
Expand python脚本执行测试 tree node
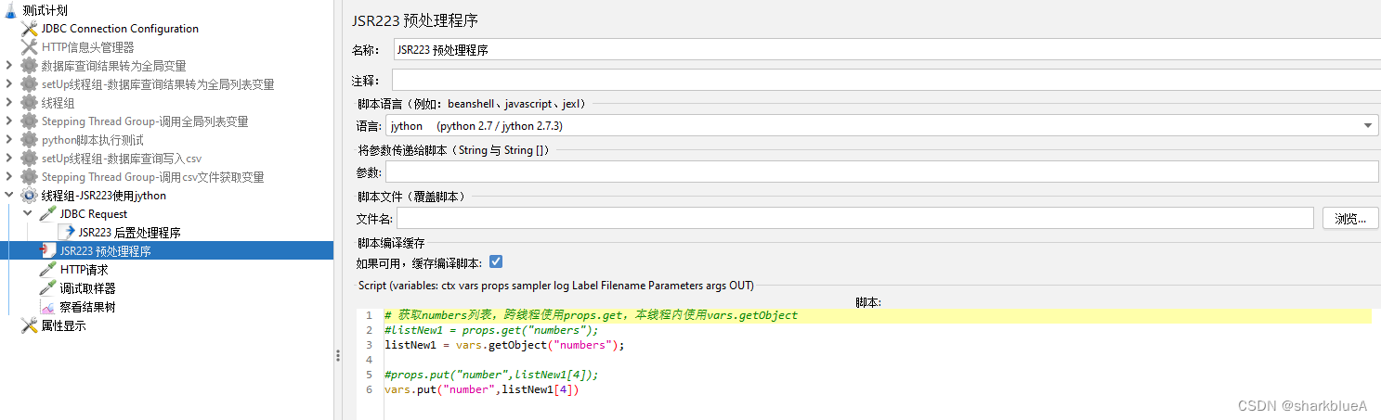(x=8, y=139)
